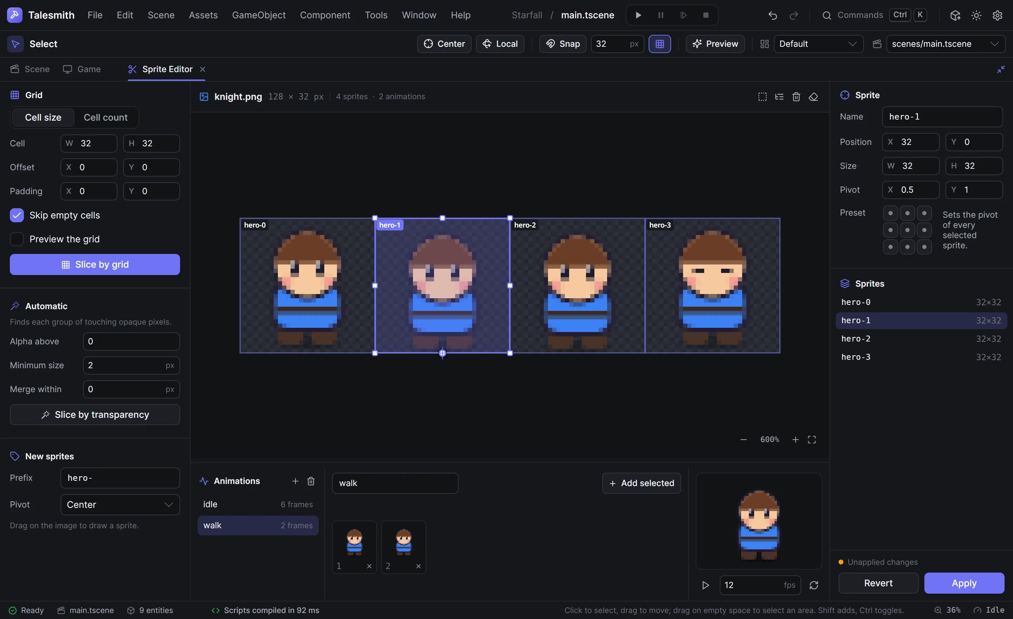The image size is (1013, 619).
Task: Add a new animation with plus icon
Action: (x=295, y=481)
